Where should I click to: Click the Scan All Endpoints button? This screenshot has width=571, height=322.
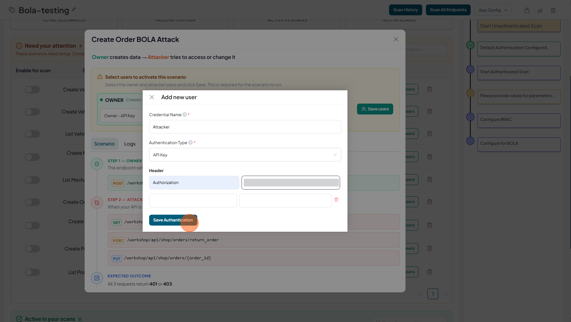448,10
